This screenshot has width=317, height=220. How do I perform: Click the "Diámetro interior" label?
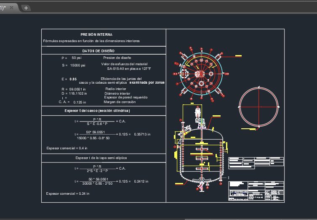pos(117,93)
